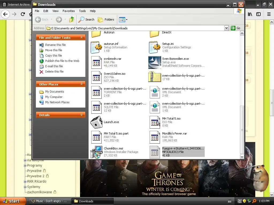The image size is (274, 205).
Task: Open the Search toolbar button
Action: [x=86, y=19]
